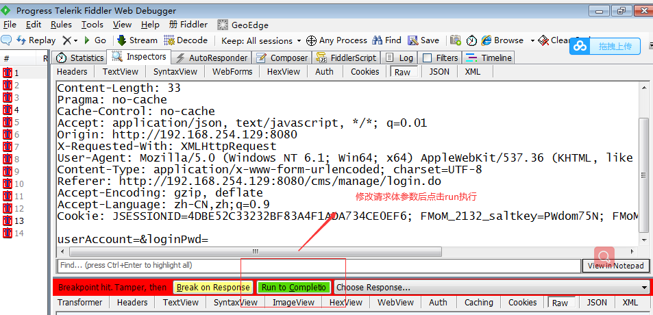The image size is (653, 315).
Task: Select session 1 in the sessions list
Action: tap(24, 73)
